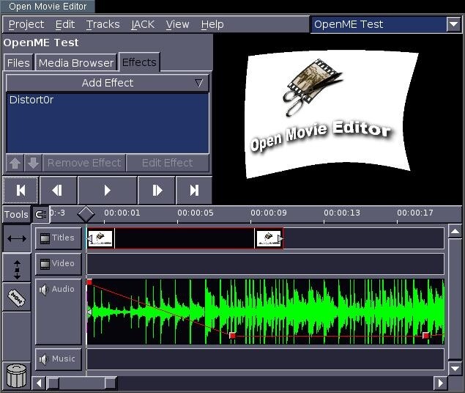Click the Open Movie Editor window title
This screenshot has width=465, height=393.
coord(48,7)
